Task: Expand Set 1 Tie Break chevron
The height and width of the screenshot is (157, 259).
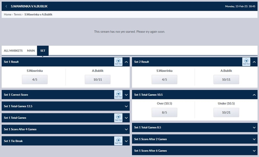Action: (126, 141)
